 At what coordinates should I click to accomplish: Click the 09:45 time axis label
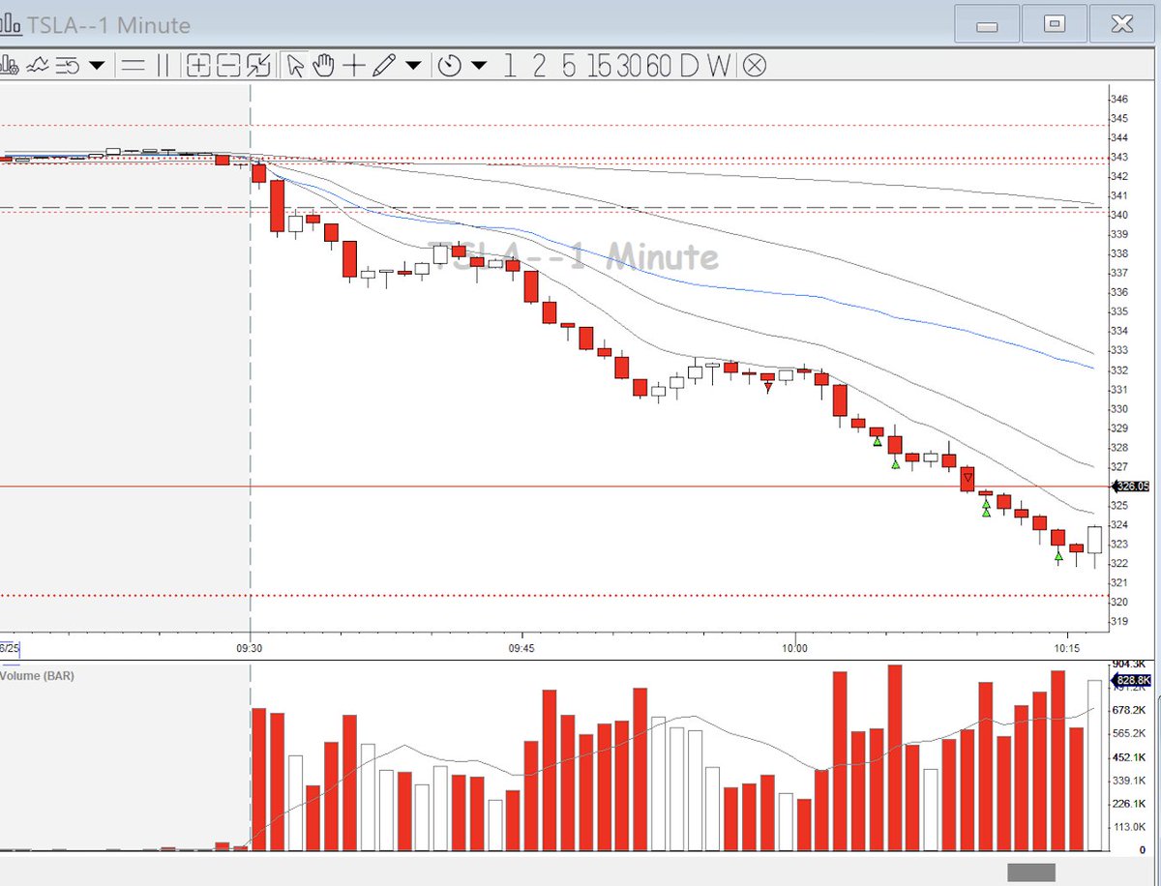521,647
